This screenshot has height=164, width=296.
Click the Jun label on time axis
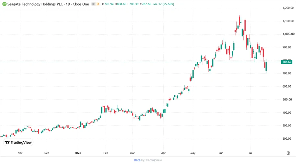[221, 153]
